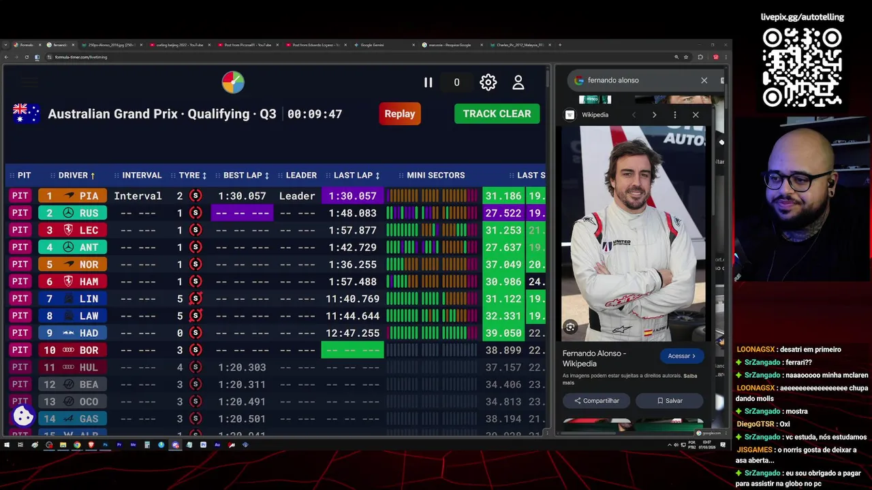Click the Compartilhar share button
Image resolution: width=872 pixels, height=490 pixels.
pyautogui.click(x=596, y=401)
